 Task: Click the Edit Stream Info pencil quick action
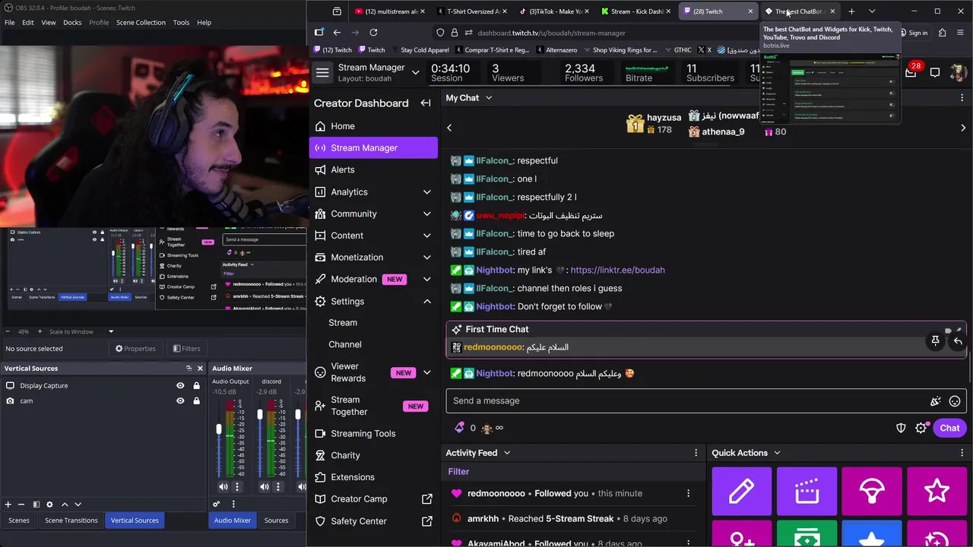coord(741,492)
